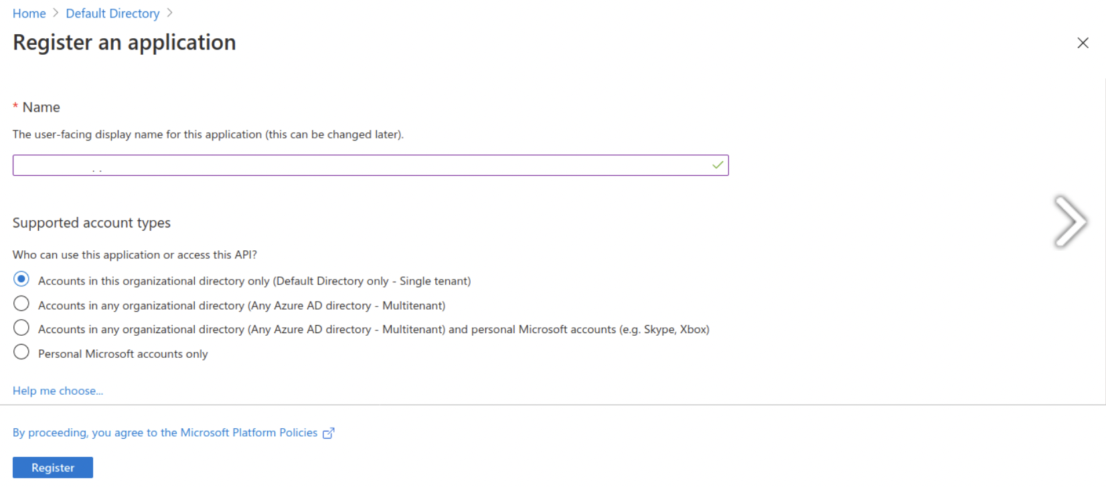Click the large right arrow chevron
Image resolution: width=1106 pixels, height=487 pixels.
[x=1070, y=221]
